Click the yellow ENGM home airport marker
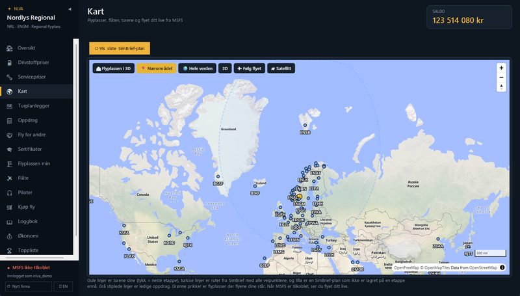 (299, 196)
